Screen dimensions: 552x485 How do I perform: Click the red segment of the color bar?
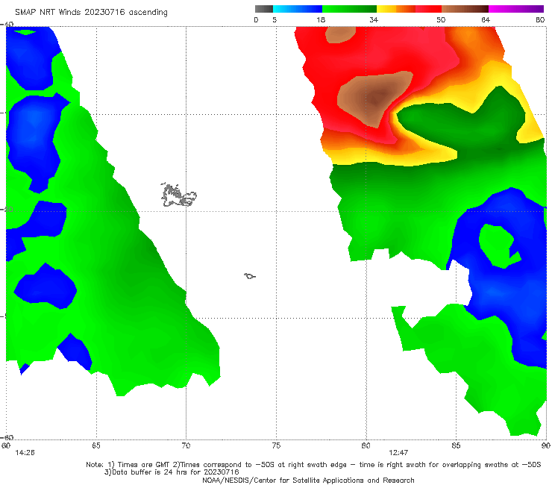(x=429, y=9)
